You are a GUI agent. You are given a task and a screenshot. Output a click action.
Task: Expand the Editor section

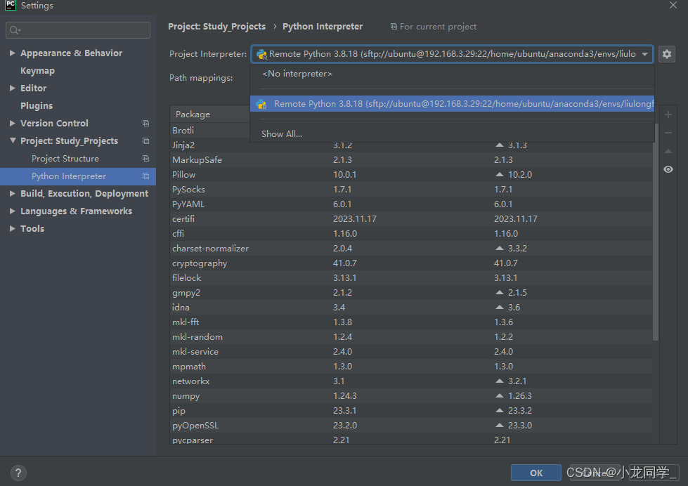[x=12, y=88]
